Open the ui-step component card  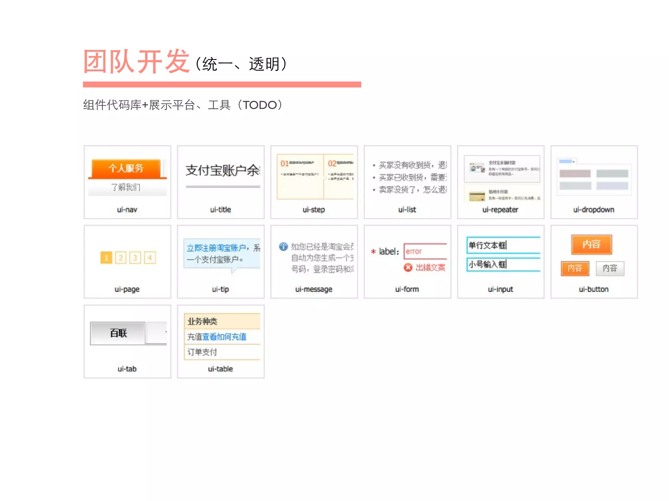click(314, 182)
